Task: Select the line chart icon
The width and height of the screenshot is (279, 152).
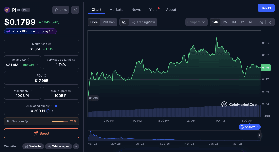Action: coord(124,22)
